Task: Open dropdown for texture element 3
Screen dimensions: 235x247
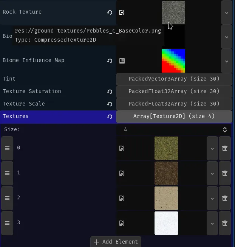Action: [x=212, y=223]
